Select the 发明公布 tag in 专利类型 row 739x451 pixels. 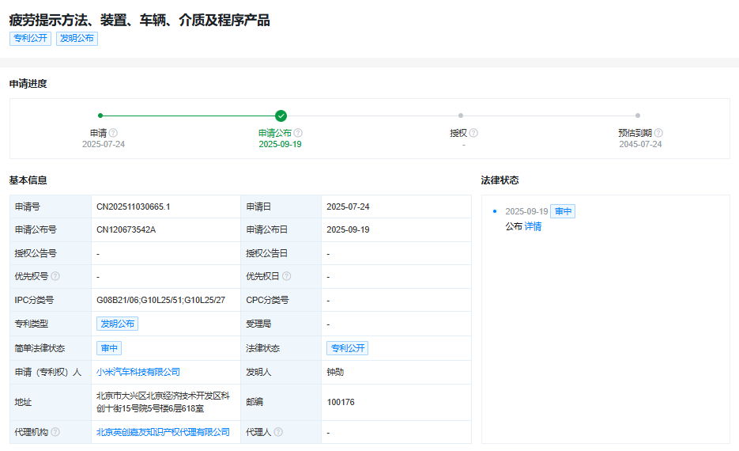[x=117, y=324]
